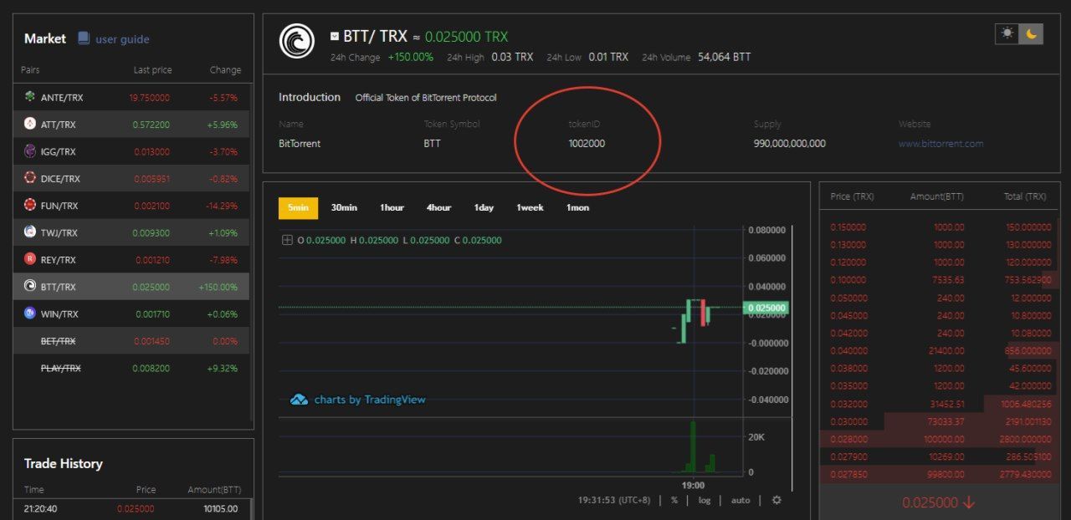This screenshot has width=1071, height=520.
Task: Click the 0.028000 sell order price
Action: click(x=848, y=439)
